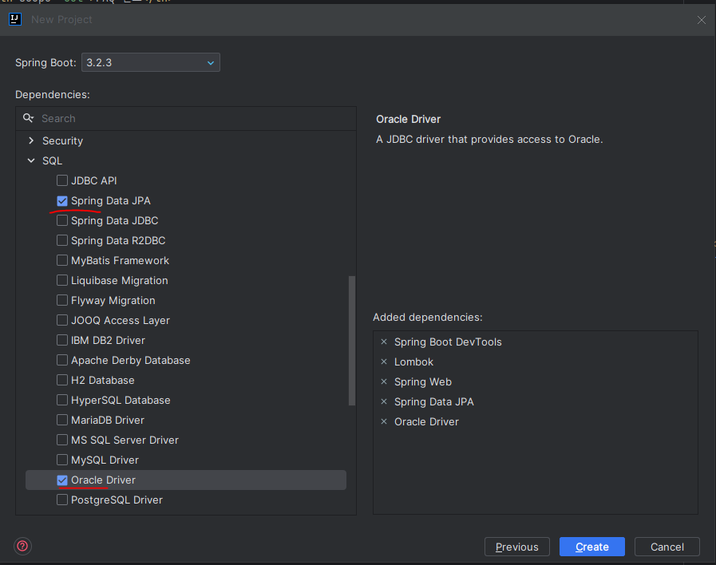Open the Spring Boot version dropdown
Image resolution: width=716 pixels, height=565 pixels.
(x=151, y=62)
